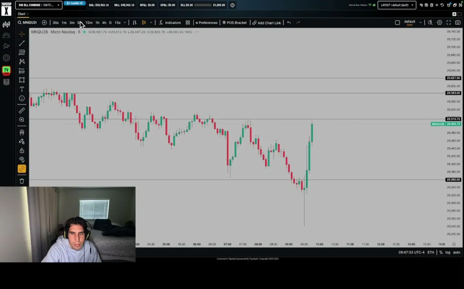This screenshot has width=464, height=289.
Task: Take a chart snapshot with camera icon
Action: tap(458, 22)
